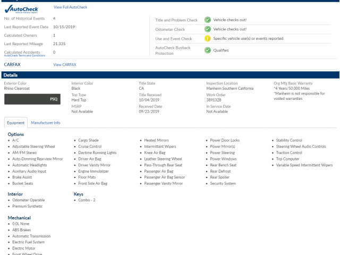Open AutoCheck Terms and Conditions link
This screenshot has width=340, height=255.
coord(24,55)
